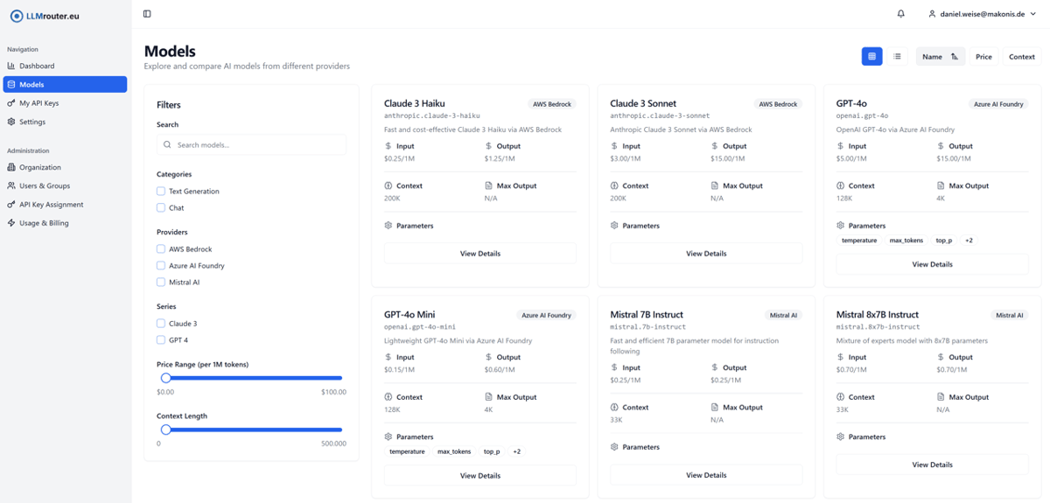Screen dimensions: 1050x503
Task: View Details for GPT-4o
Action: click(932, 264)
